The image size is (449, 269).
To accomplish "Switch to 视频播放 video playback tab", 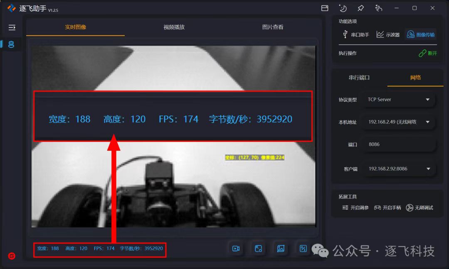I will click(174, 27).
